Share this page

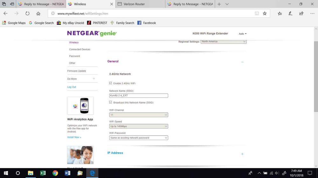pos(301,14)
